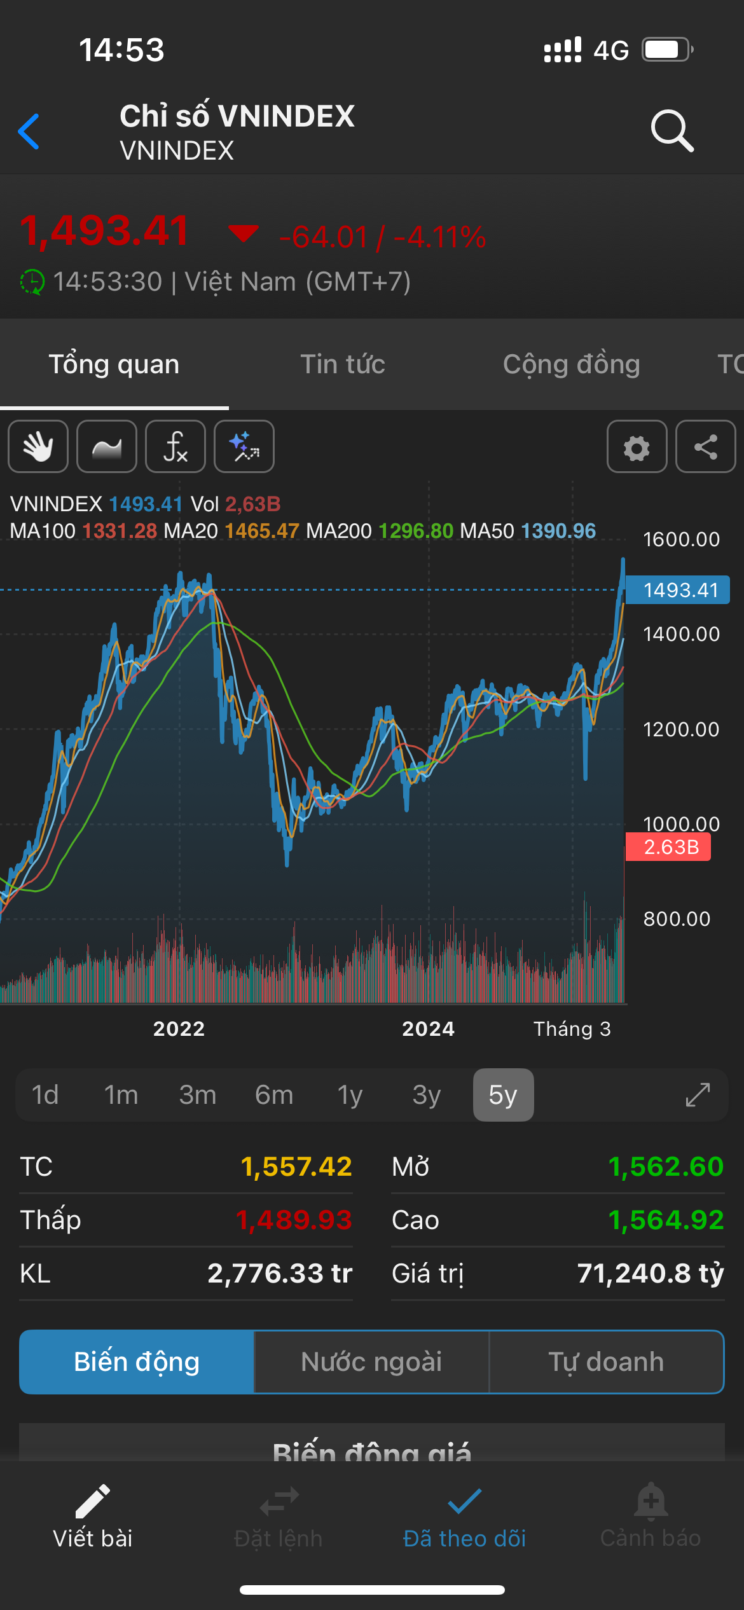Open Cảnh báo bell alert icon
The image size is (744, 1610).
[x=651, y=1501]
